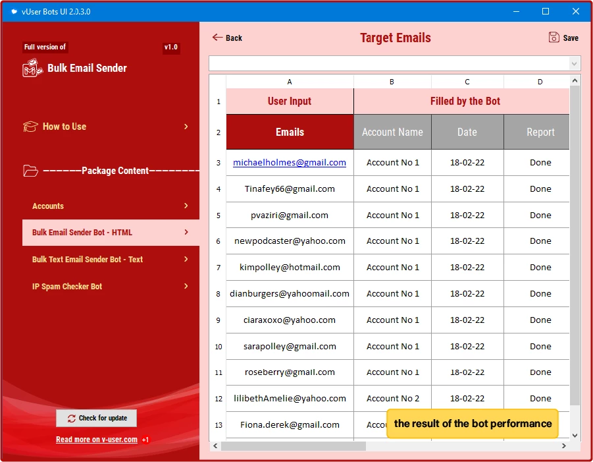Click the vUser app icon in title bar
The height and width of the screenshot is (462, 593).
click(x=14, y=12)
